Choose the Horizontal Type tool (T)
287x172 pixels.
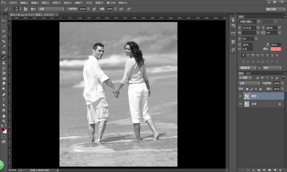4,100
